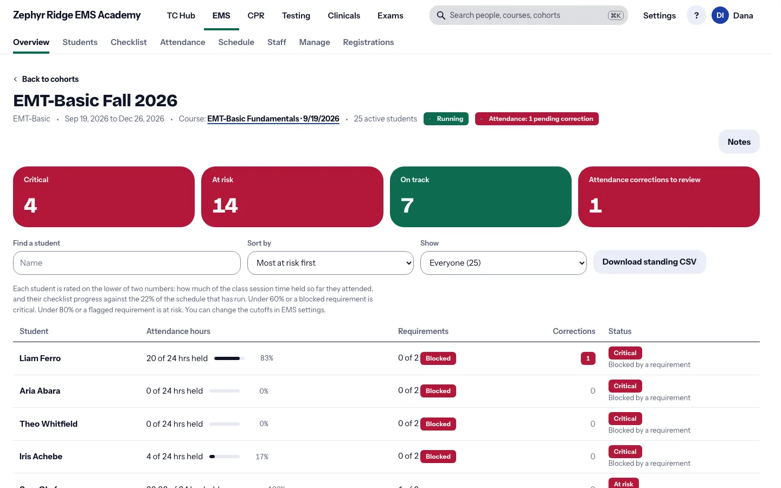The width and height of the screenshot is (781, 488).
Task: Open the Show Everyone (25) dropdown
Action: tap(503, 263)
